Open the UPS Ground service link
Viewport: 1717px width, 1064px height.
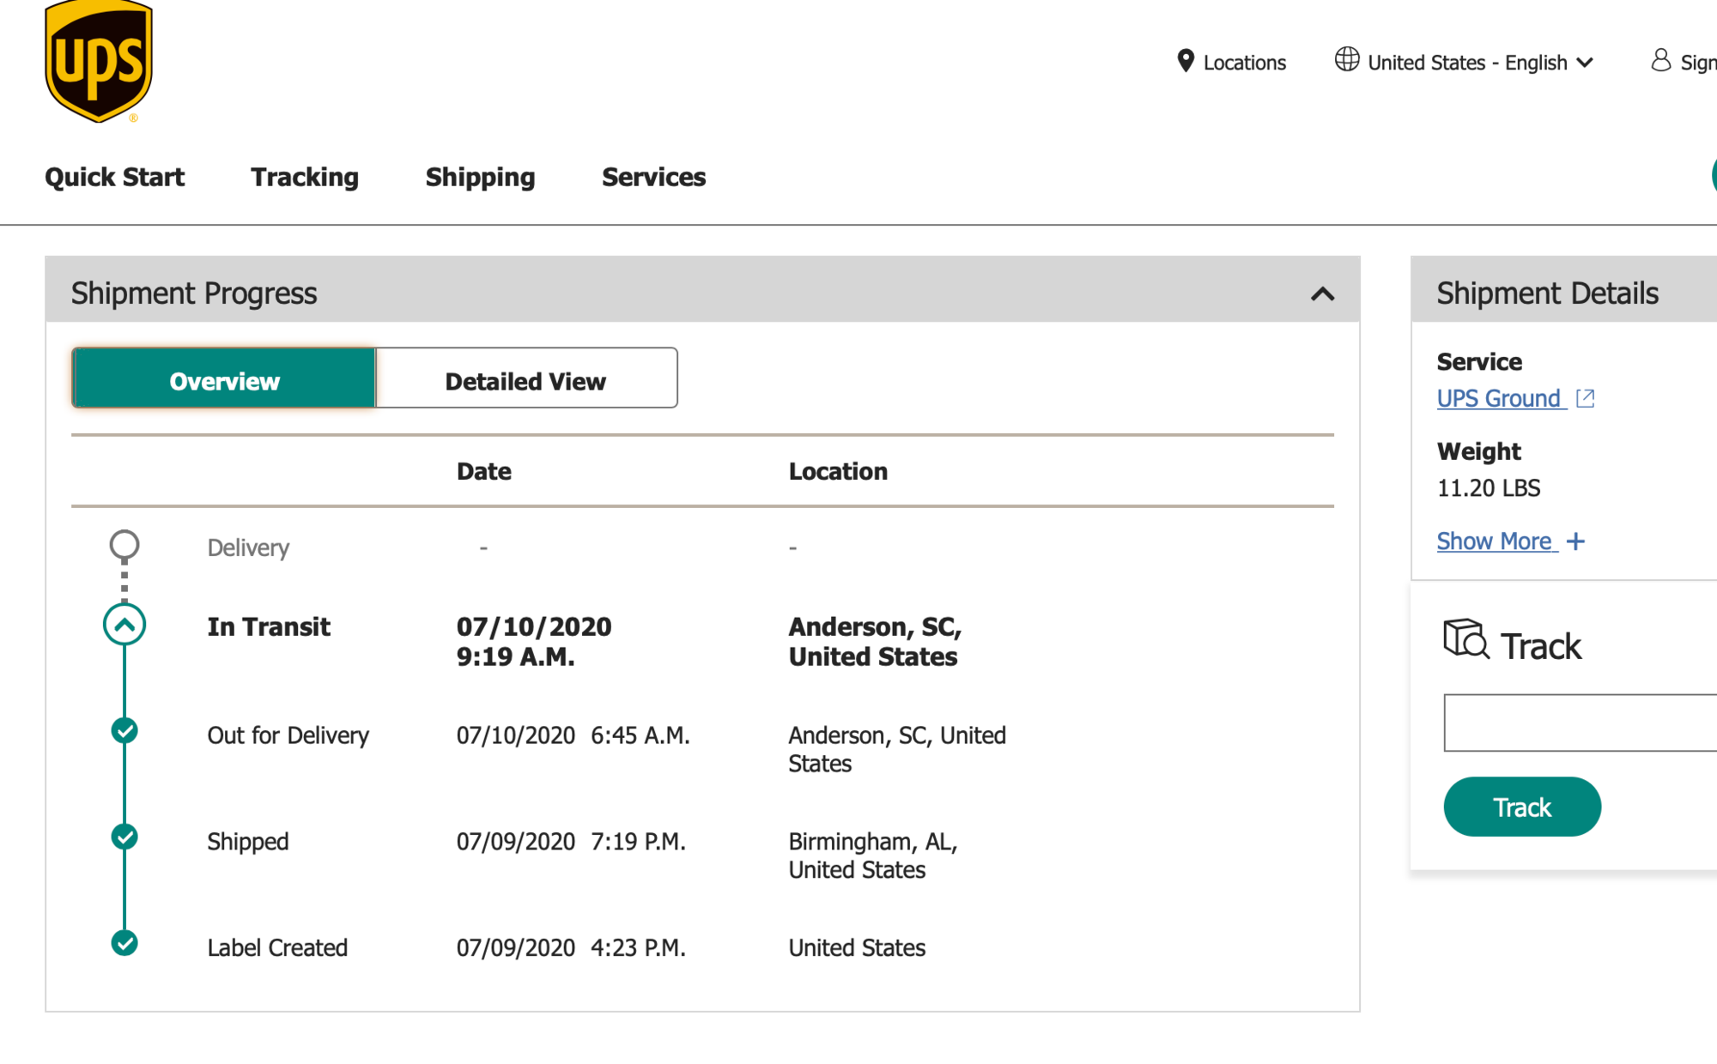(x=1502, y=398)
